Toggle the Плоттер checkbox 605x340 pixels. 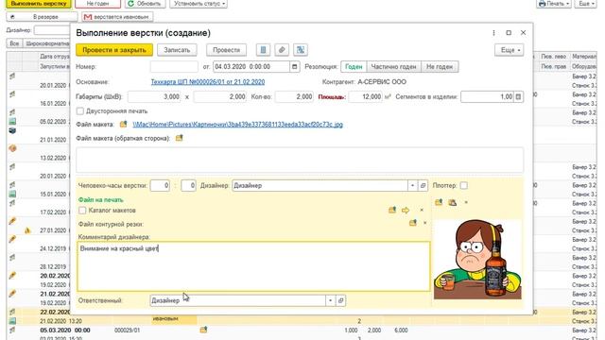[x=464, y=185]
